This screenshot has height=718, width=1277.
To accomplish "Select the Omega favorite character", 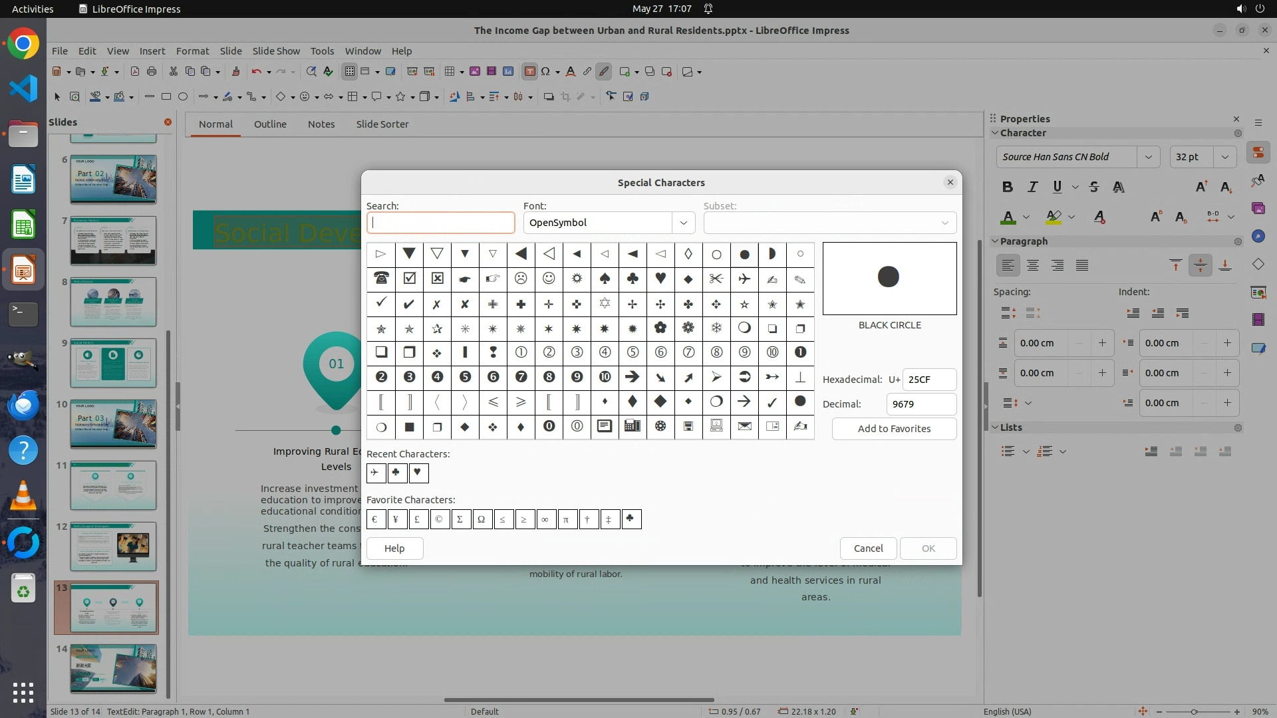I will tap(482, 519).
